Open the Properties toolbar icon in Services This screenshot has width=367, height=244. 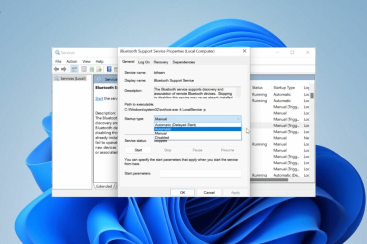(x=84, y=69)
